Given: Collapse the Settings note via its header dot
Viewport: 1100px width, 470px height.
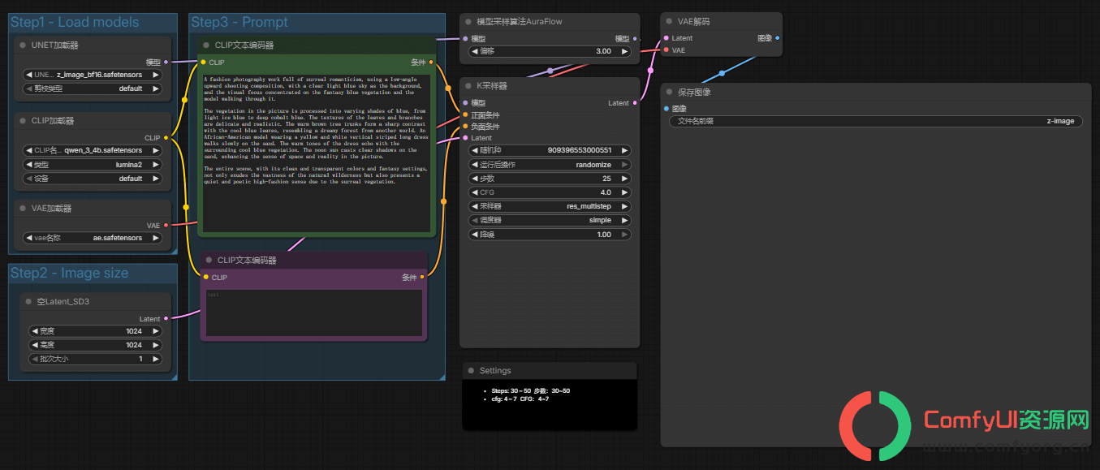Looking at the screenshot, I should [x=472, y=371].
